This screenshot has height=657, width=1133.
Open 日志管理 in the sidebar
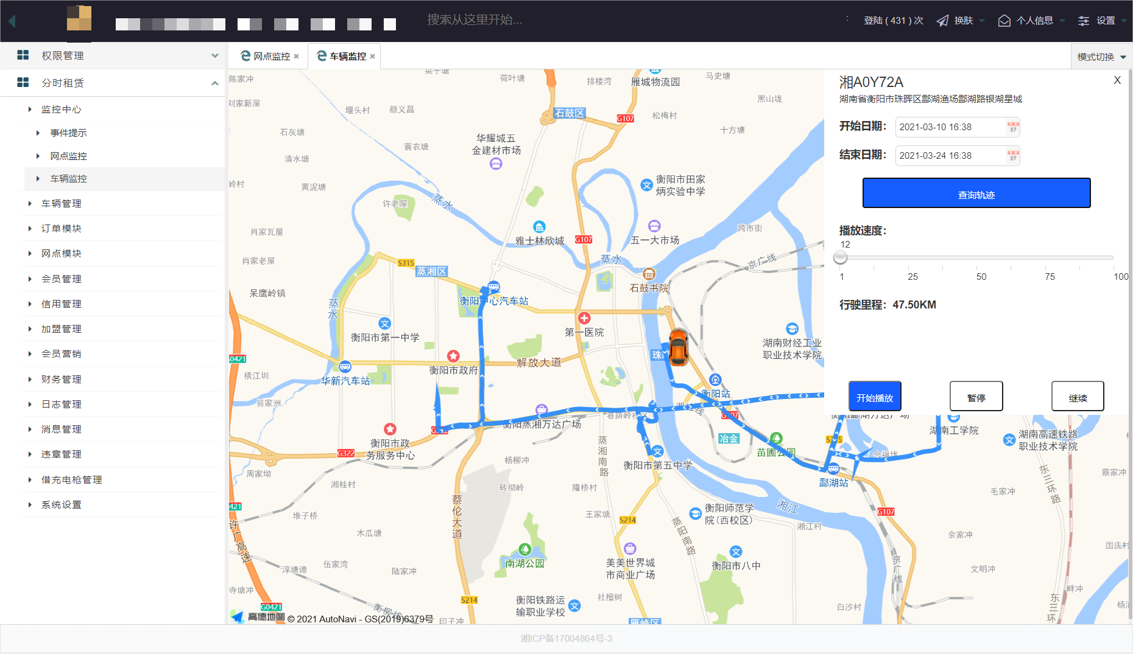click(x=61, y=405)
